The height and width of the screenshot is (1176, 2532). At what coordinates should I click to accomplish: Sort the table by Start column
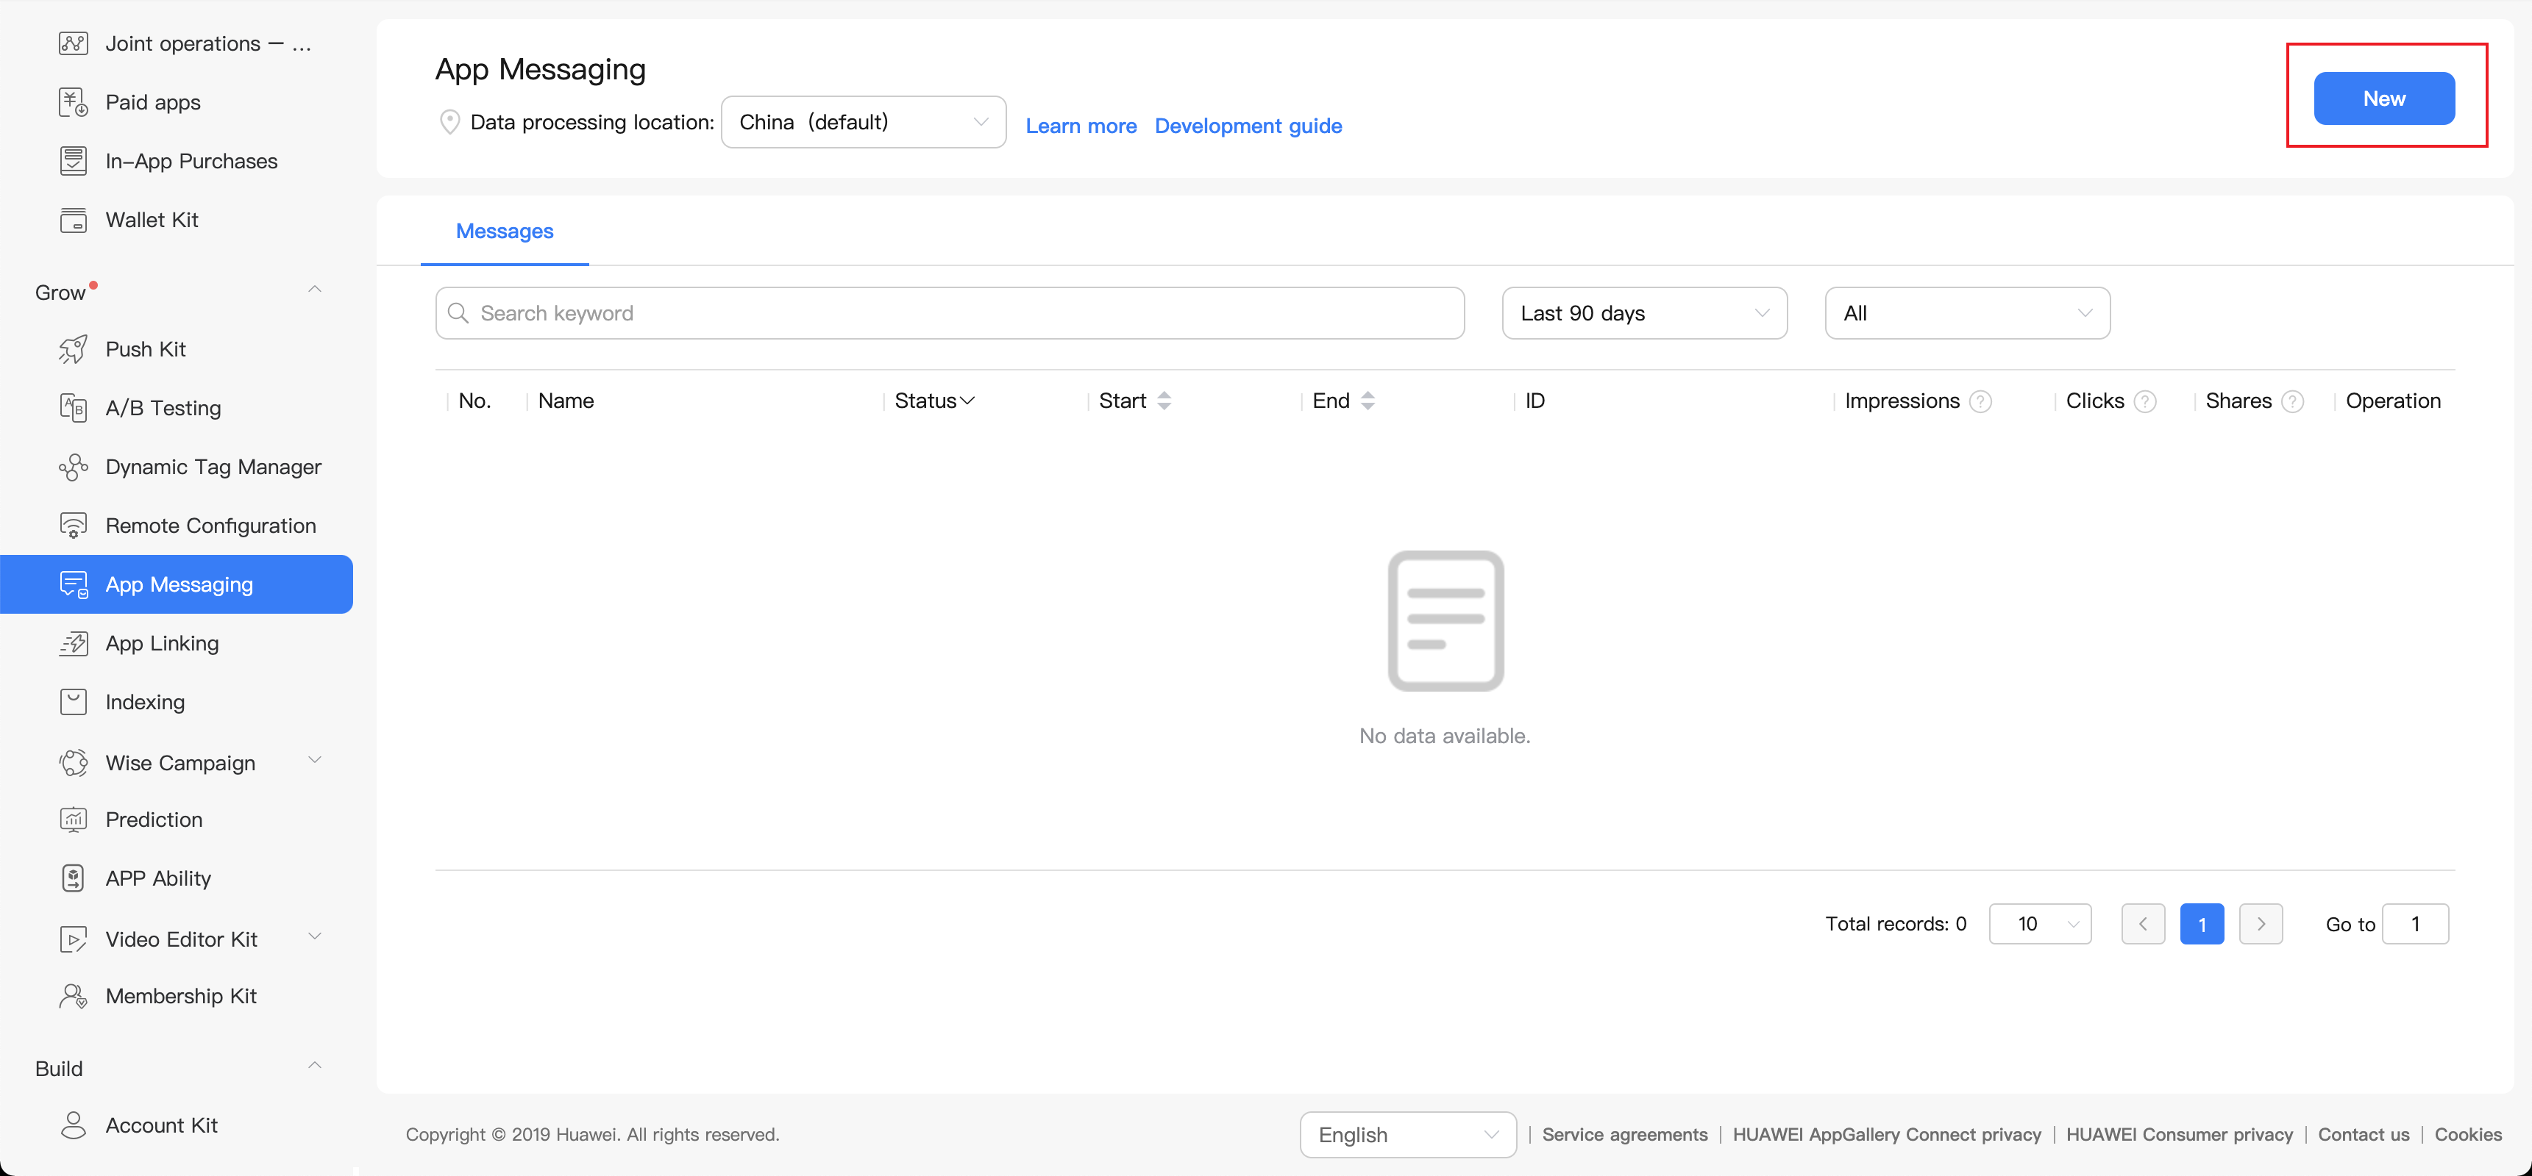1164,401
